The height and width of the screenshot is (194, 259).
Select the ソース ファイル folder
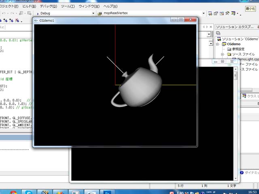pyautogui.click(x=243, y=54)
